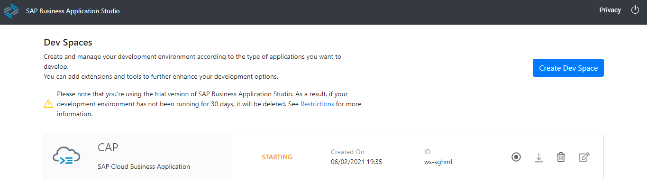This screenshot has width=647, height=193.
Task: Click the SAP Business Application Studio logo
Action: [x=11, y=11]
